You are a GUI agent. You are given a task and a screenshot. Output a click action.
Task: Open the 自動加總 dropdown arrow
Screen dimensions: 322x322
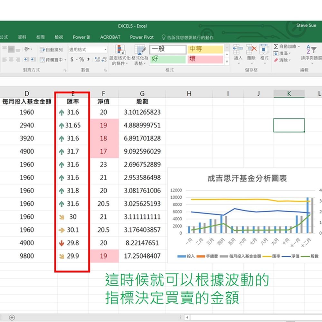299,47
